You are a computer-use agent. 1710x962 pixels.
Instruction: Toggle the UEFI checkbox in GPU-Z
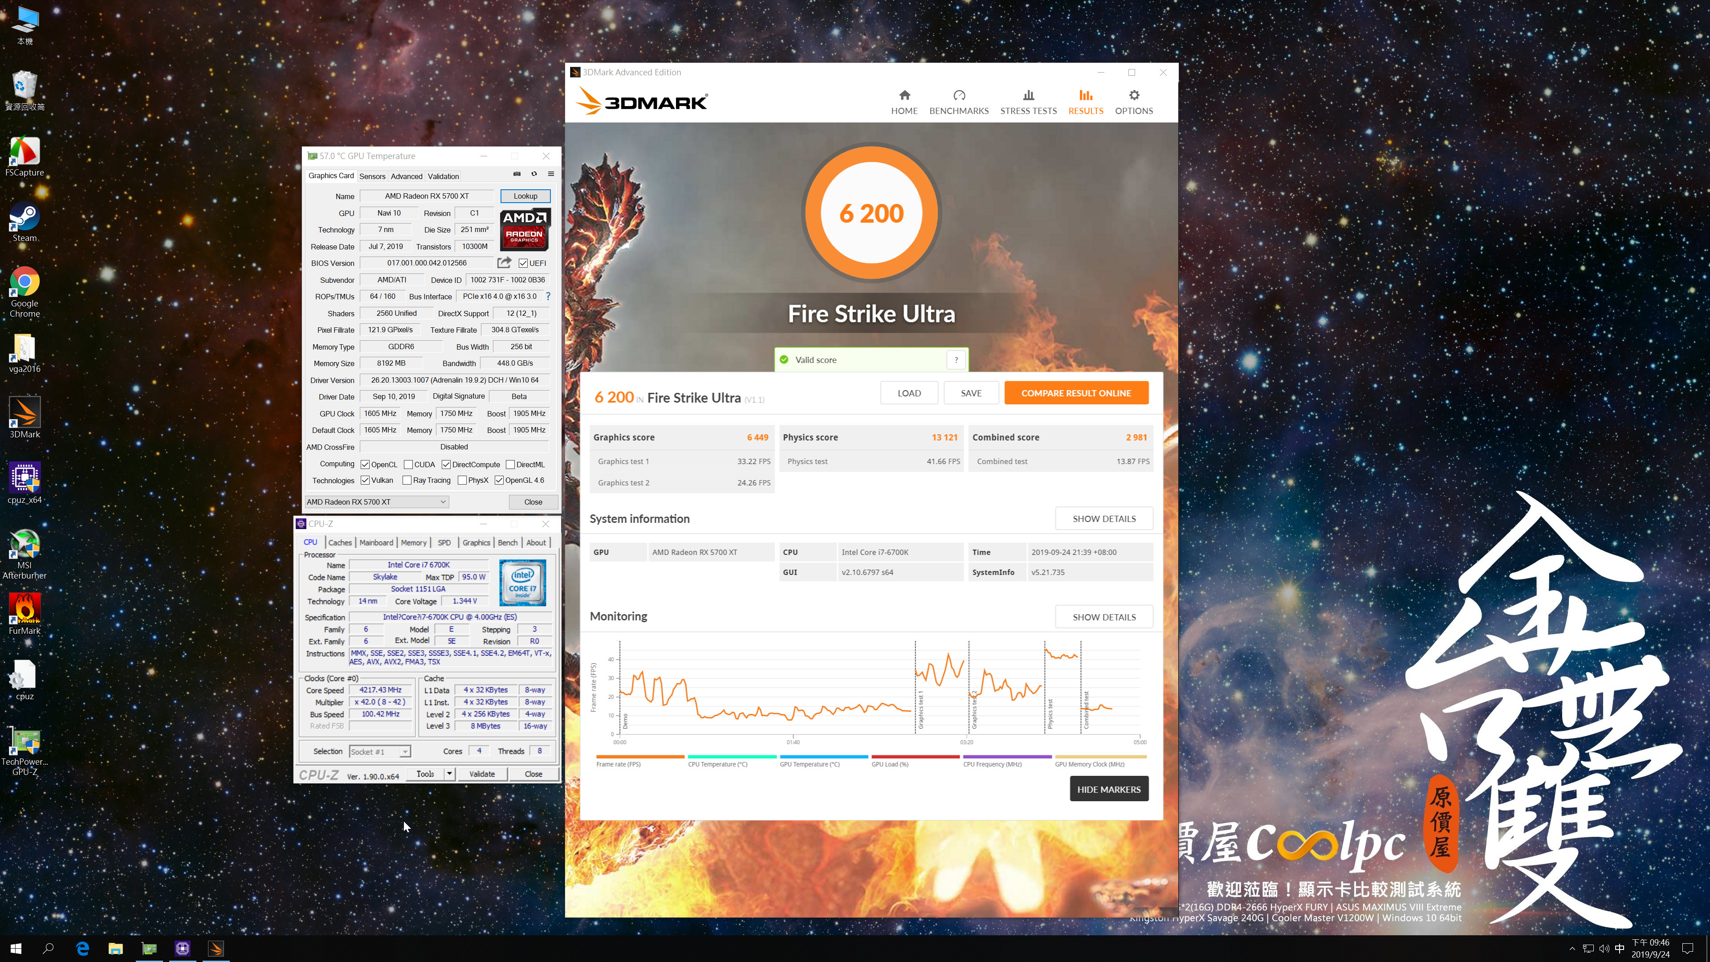(x=523, y=263)
